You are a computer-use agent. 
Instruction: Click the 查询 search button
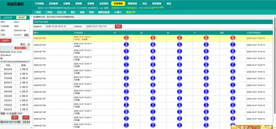tap(119, 26)
